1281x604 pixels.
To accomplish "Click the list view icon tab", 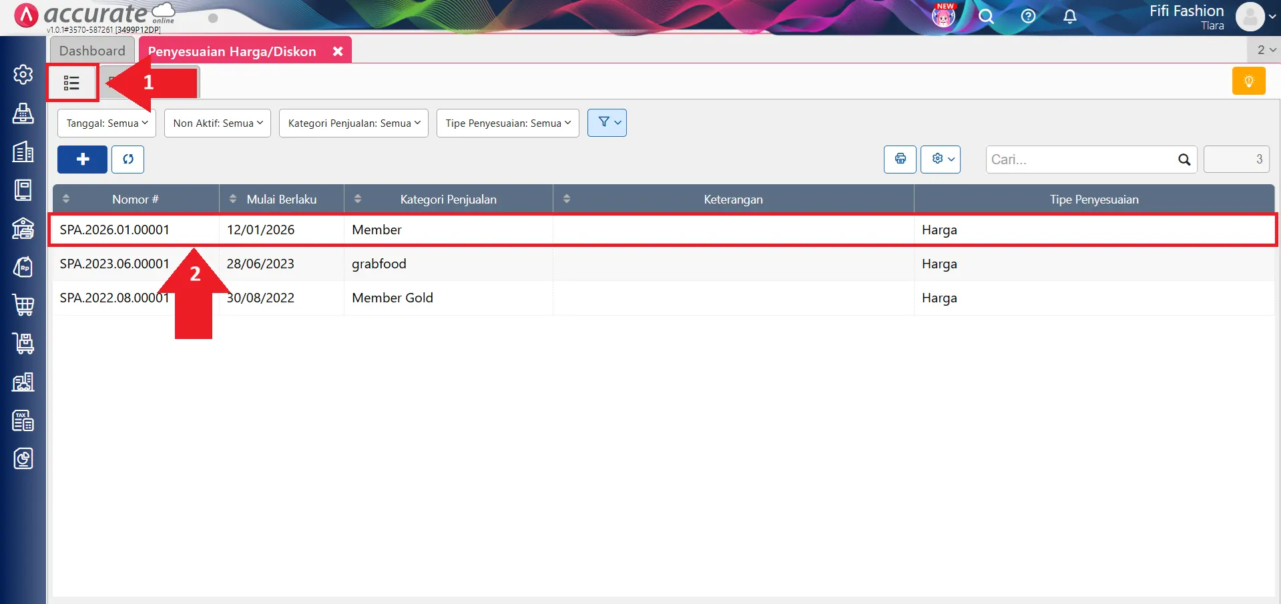I will pyautogui.click(x=72, y=83).
